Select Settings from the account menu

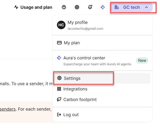coord(72,78)
